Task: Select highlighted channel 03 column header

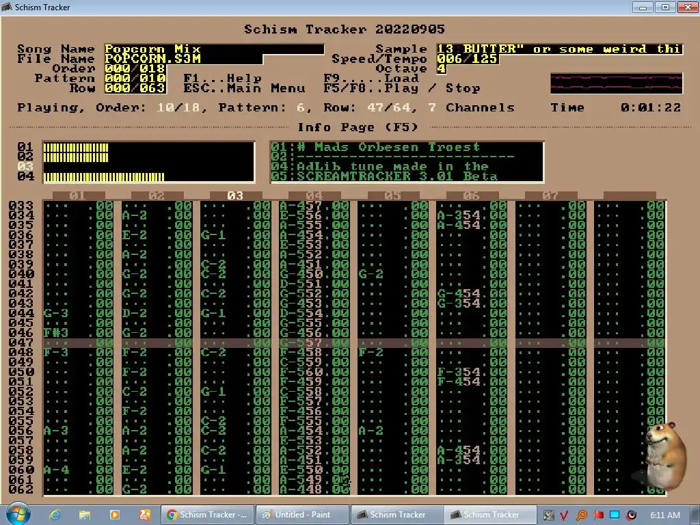Action: pos(235,196)
